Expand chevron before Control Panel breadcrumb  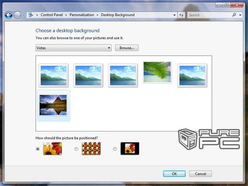tap(37, 15)
